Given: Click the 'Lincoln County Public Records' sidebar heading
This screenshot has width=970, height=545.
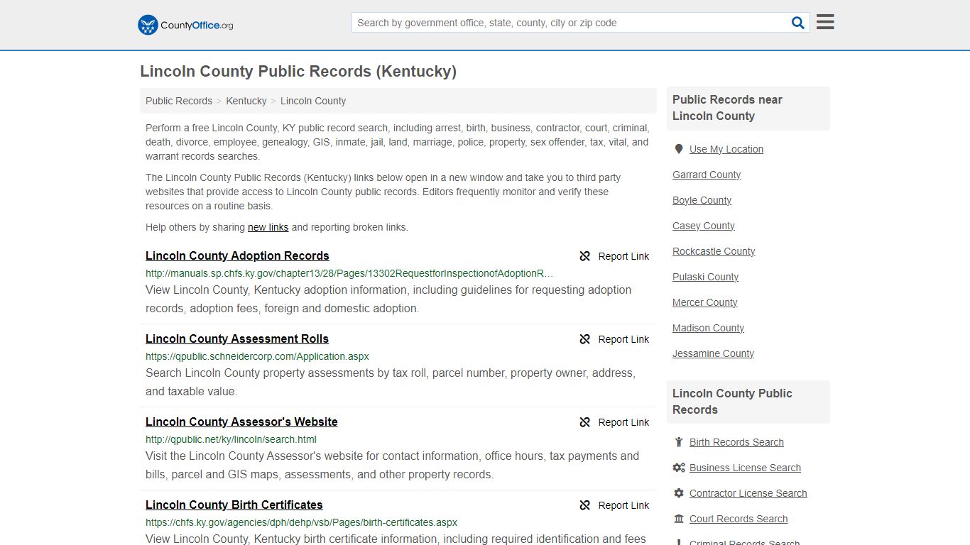Looking at the screenshot, I should pyautogui.click(x=732, y=402).
